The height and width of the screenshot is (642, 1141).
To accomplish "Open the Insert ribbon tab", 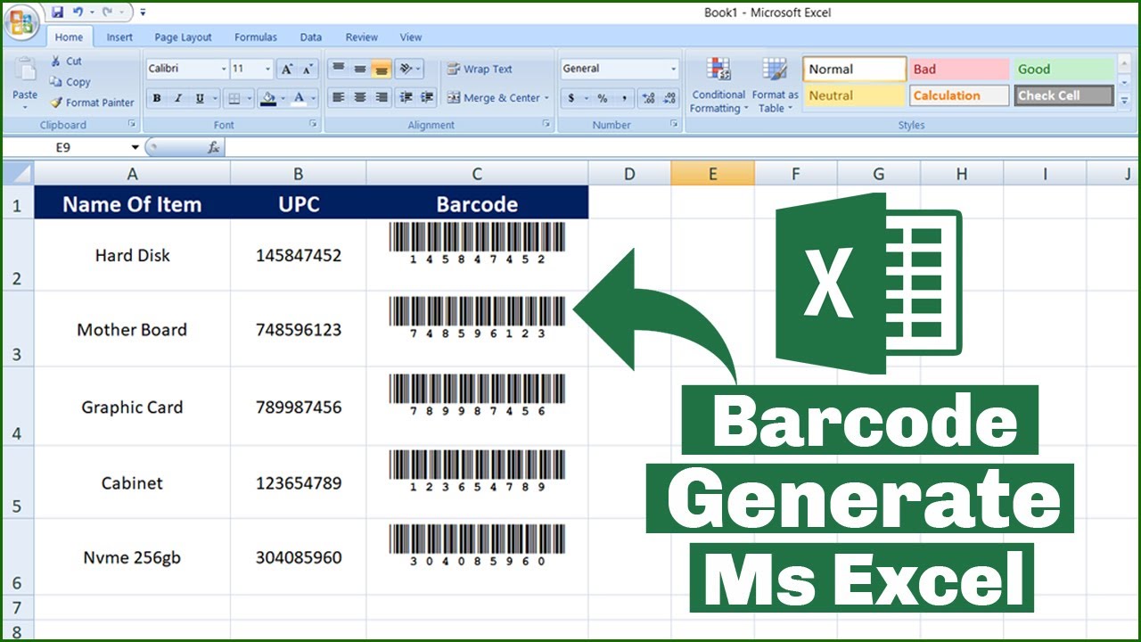I will click(x=119, y=37).
